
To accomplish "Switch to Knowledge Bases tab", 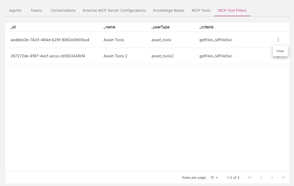I will click(169, 11).
